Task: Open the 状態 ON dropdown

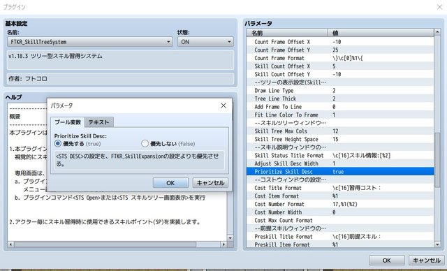Action: coord(205,42)
